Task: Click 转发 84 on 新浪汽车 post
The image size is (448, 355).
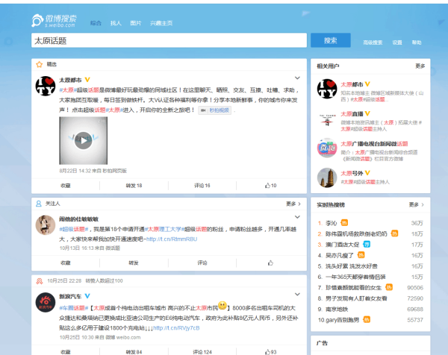Action: coord(134,352)
